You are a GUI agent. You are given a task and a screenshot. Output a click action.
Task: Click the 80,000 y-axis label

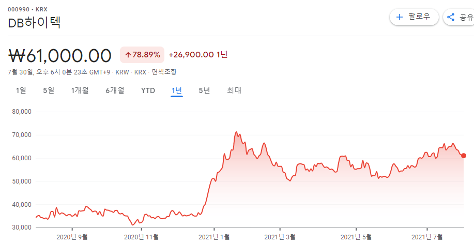(22, 112)
